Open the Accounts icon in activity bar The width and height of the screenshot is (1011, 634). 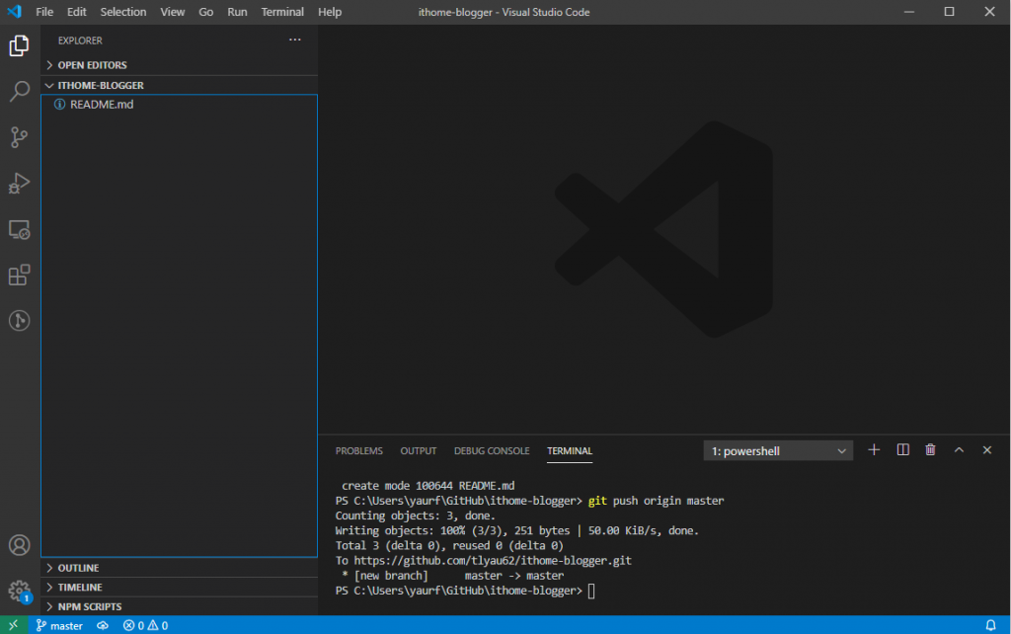[x=20, y=545]
